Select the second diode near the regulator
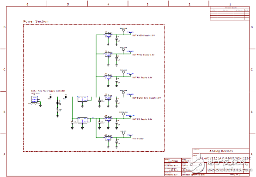Screen dimensions: 256x177 (x=66, y=97)
